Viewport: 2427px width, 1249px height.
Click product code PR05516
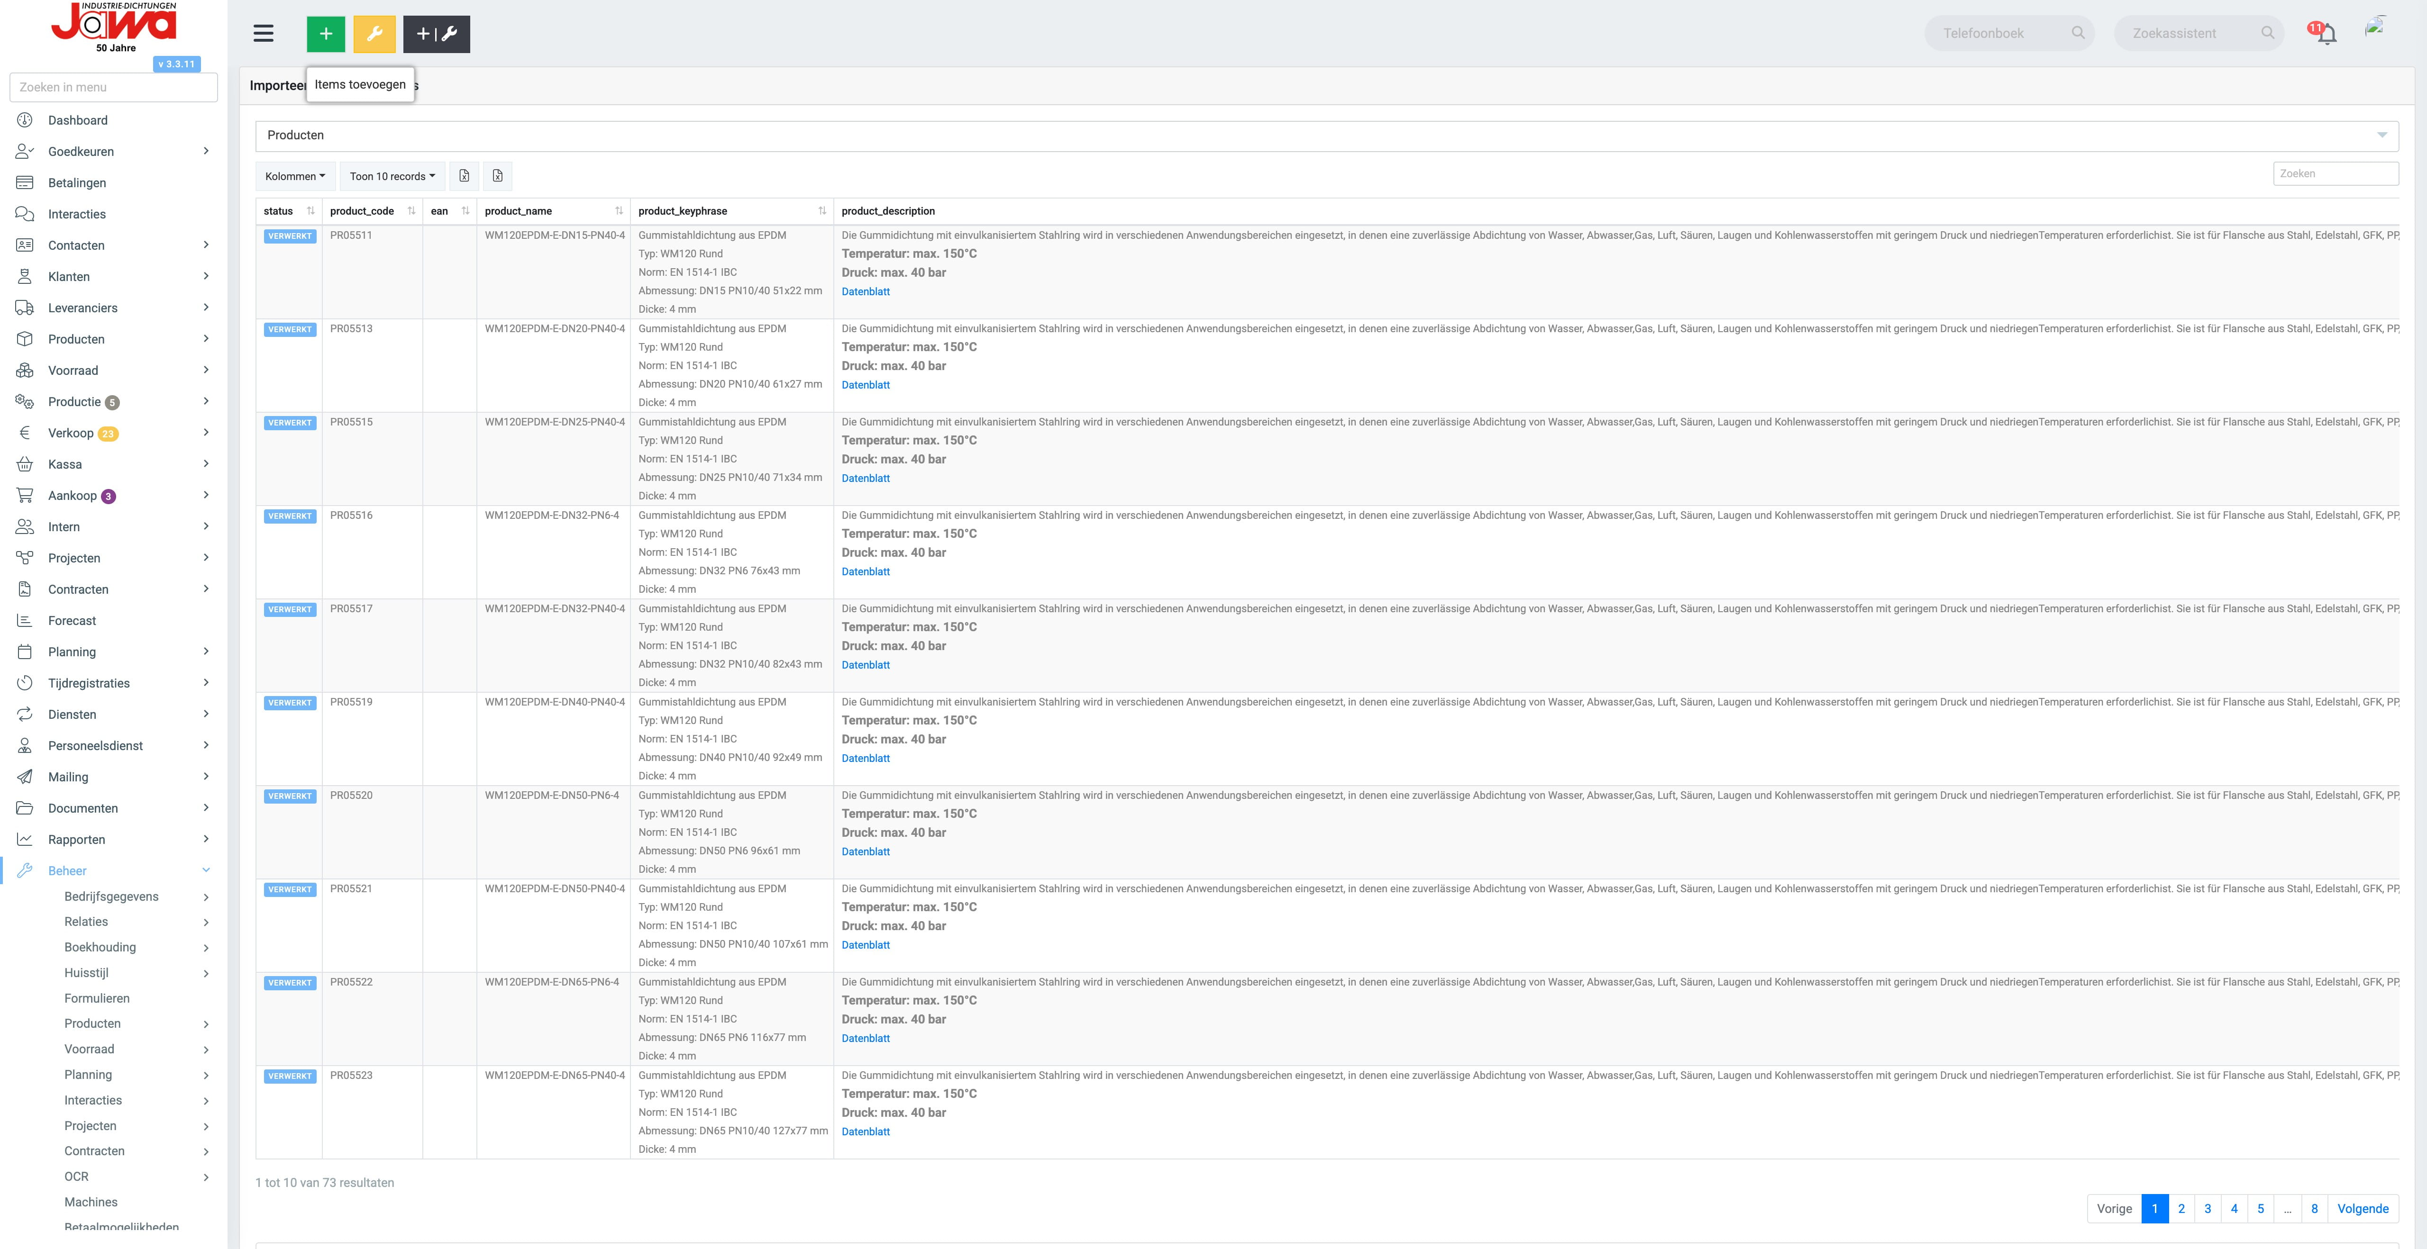(351, 515)
